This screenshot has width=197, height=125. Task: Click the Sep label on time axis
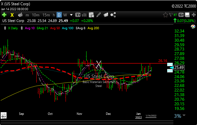pos(21,114)
